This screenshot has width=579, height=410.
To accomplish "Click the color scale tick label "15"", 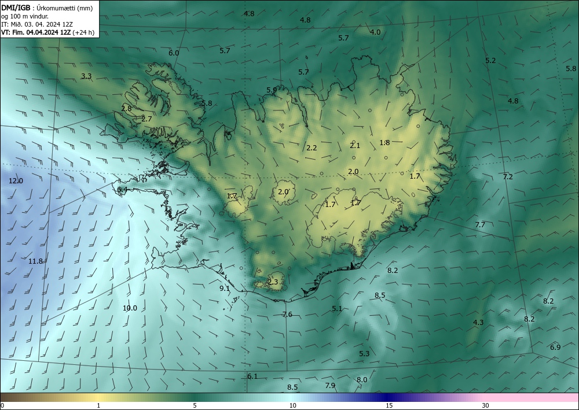I will 389,405.
